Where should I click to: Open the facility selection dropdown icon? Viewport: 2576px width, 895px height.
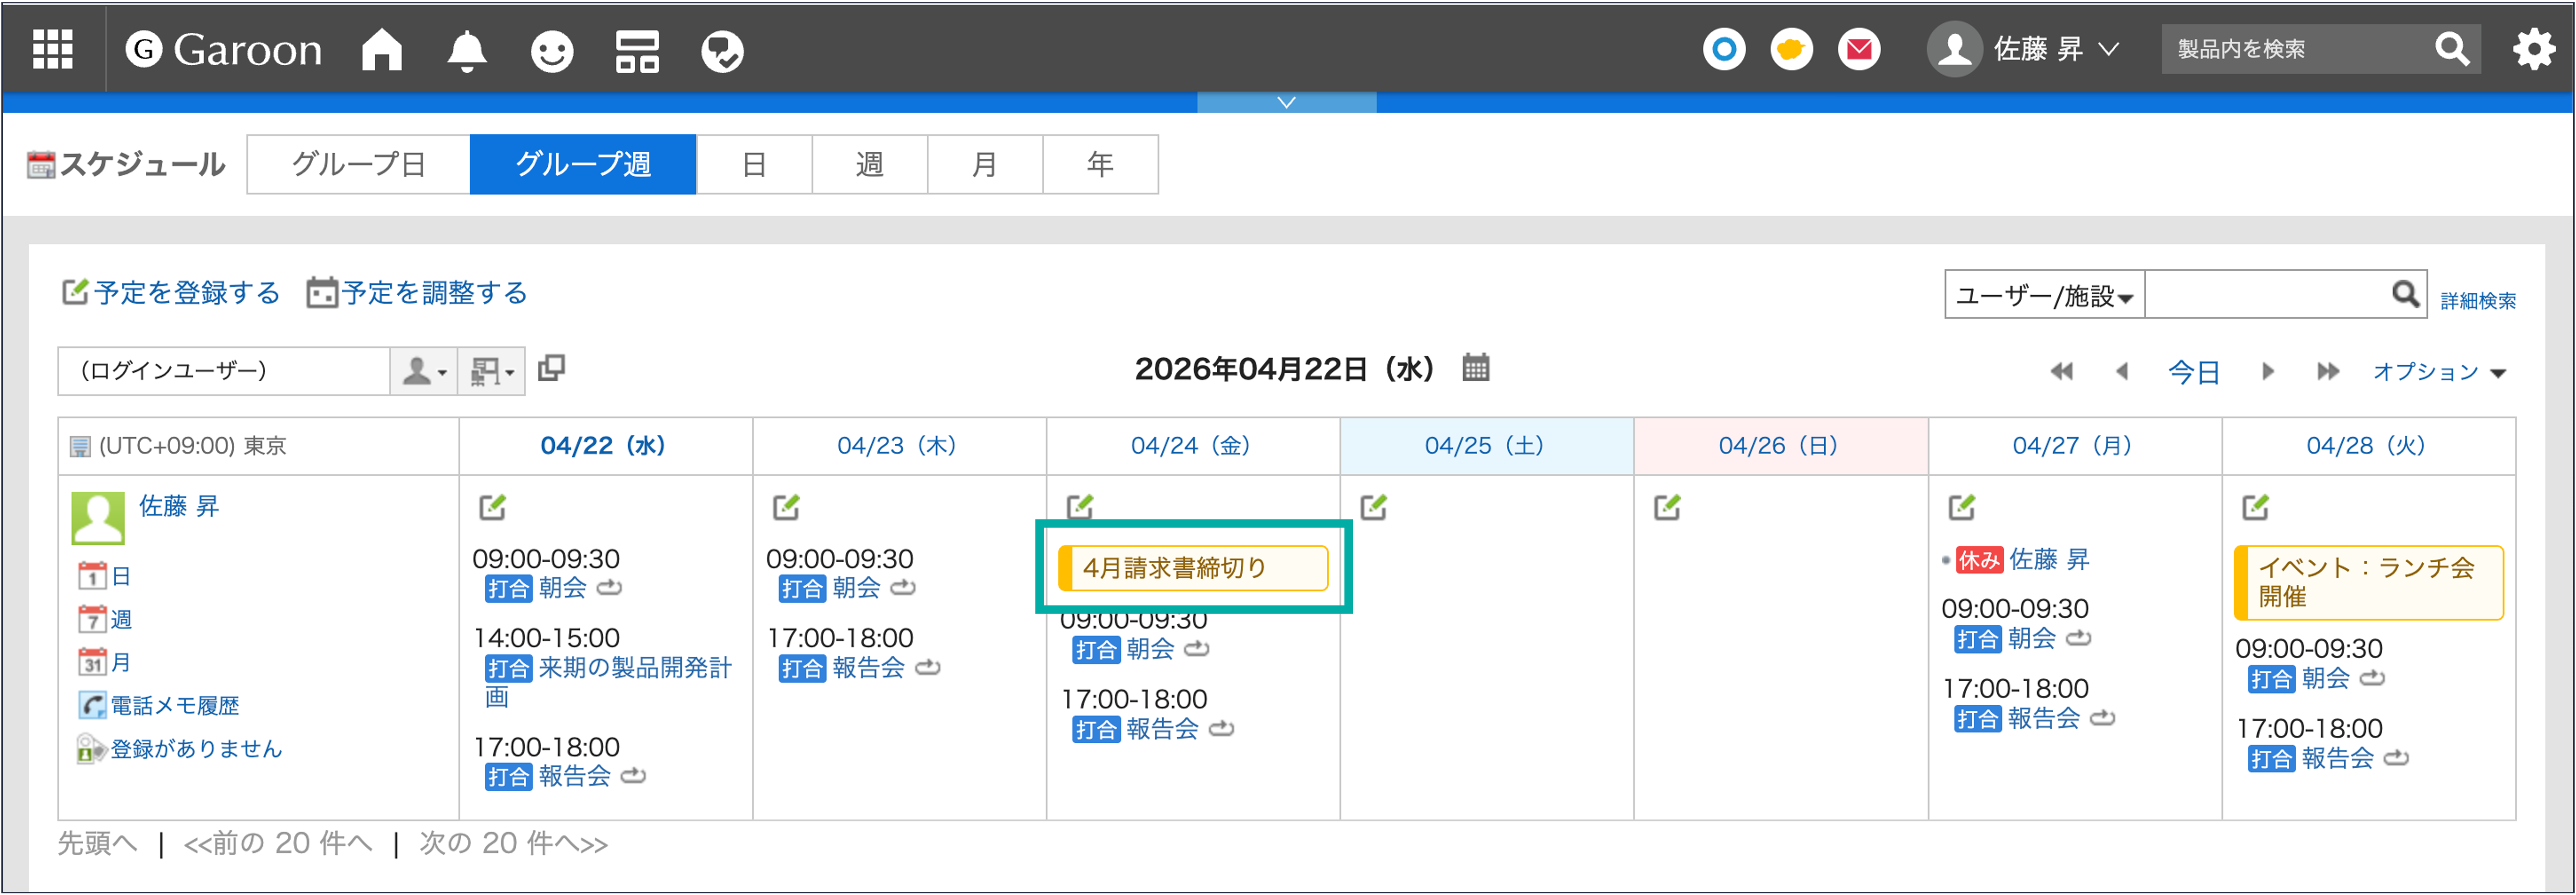[492, 371]
